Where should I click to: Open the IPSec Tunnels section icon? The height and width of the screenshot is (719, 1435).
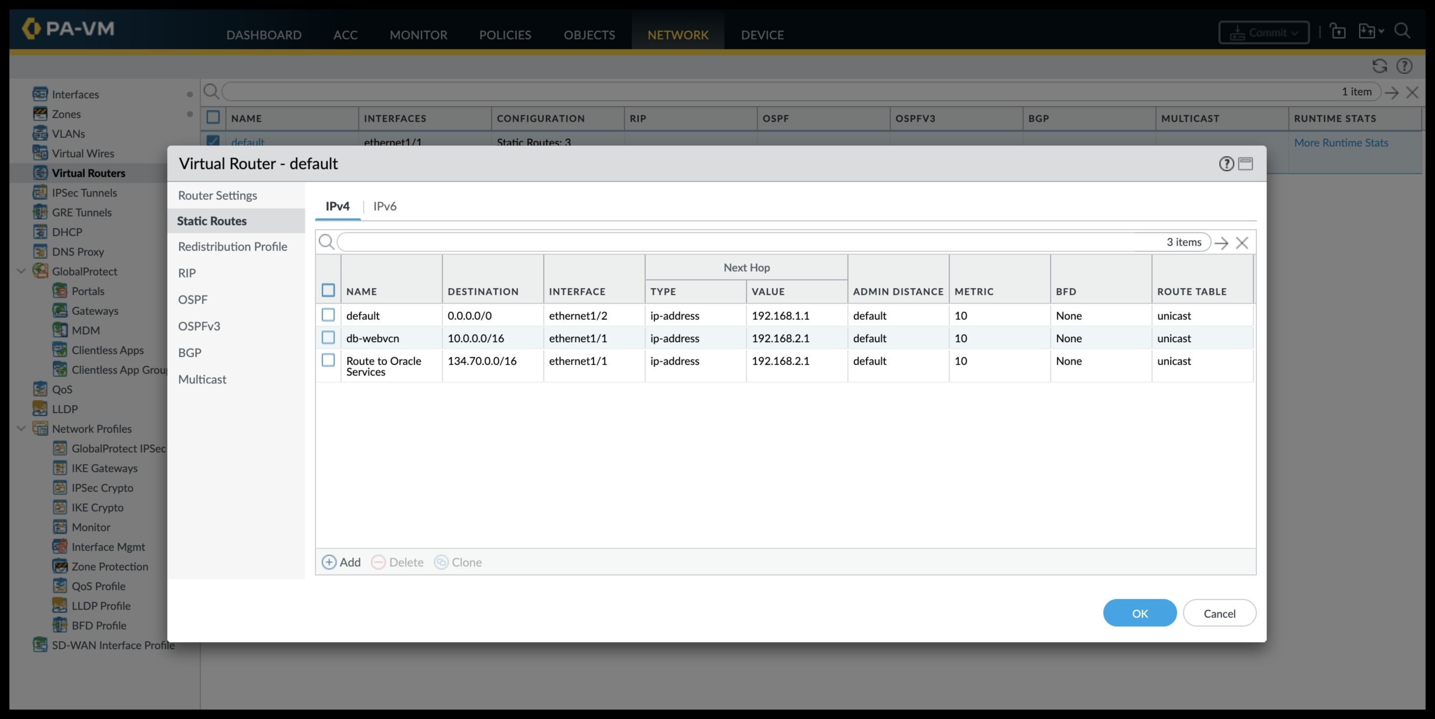coord(39,193)
